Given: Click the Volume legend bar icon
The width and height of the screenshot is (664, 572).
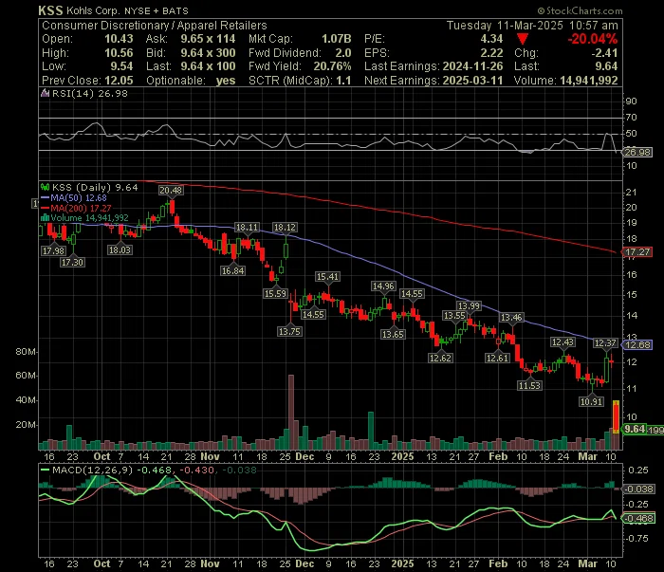Looking at the screenshot, I should pos(45,217).
